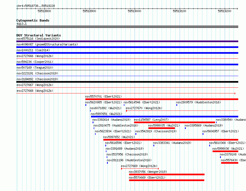Screen dimensions: 246x191
Task: Select esv2727670 (Wong2012b) label
Action: pyautogui.click(x=144, y=108)
